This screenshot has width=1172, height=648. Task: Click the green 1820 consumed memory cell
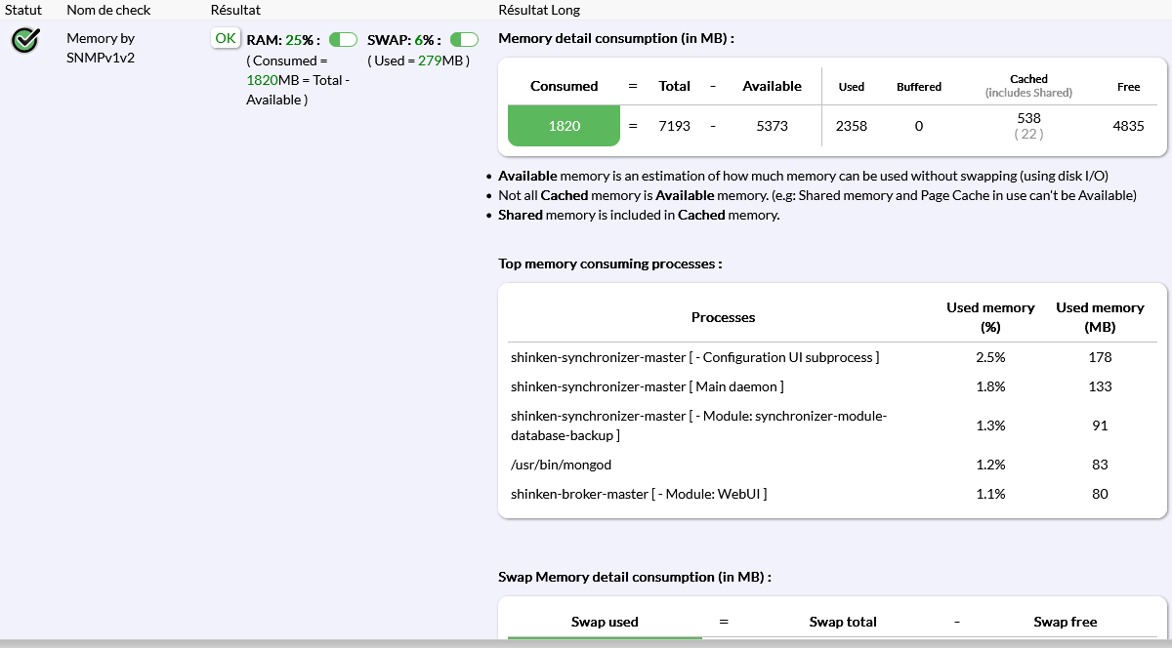[564, 126]
